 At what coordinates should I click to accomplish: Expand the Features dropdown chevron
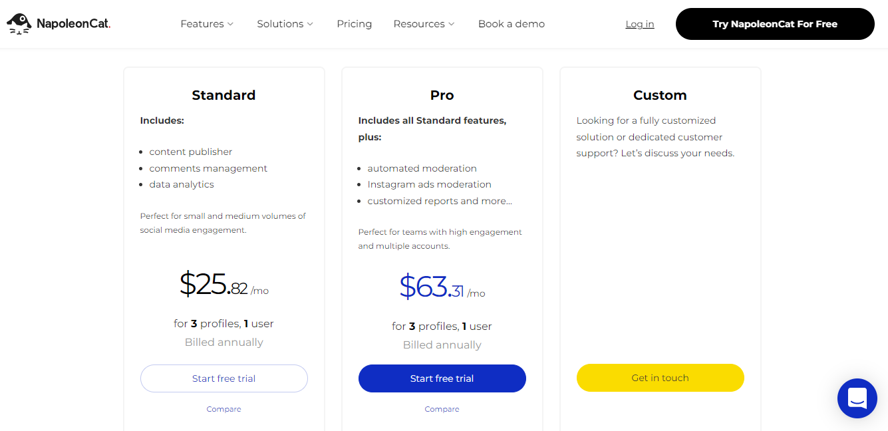[231, 24]
